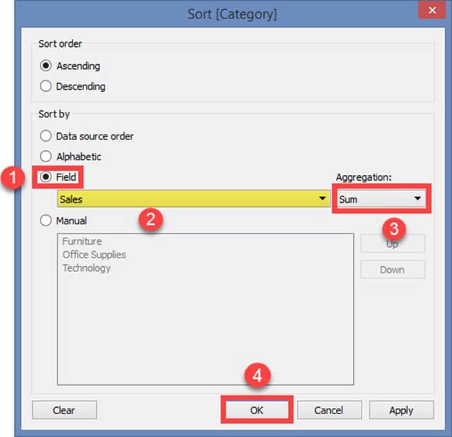This screenshot has height=437, width=452.
Task: Select the Manual sort radio button
Action: coord(46,221)
